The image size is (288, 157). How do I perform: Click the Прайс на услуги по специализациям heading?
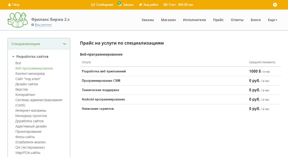click(x=122, y=43)
